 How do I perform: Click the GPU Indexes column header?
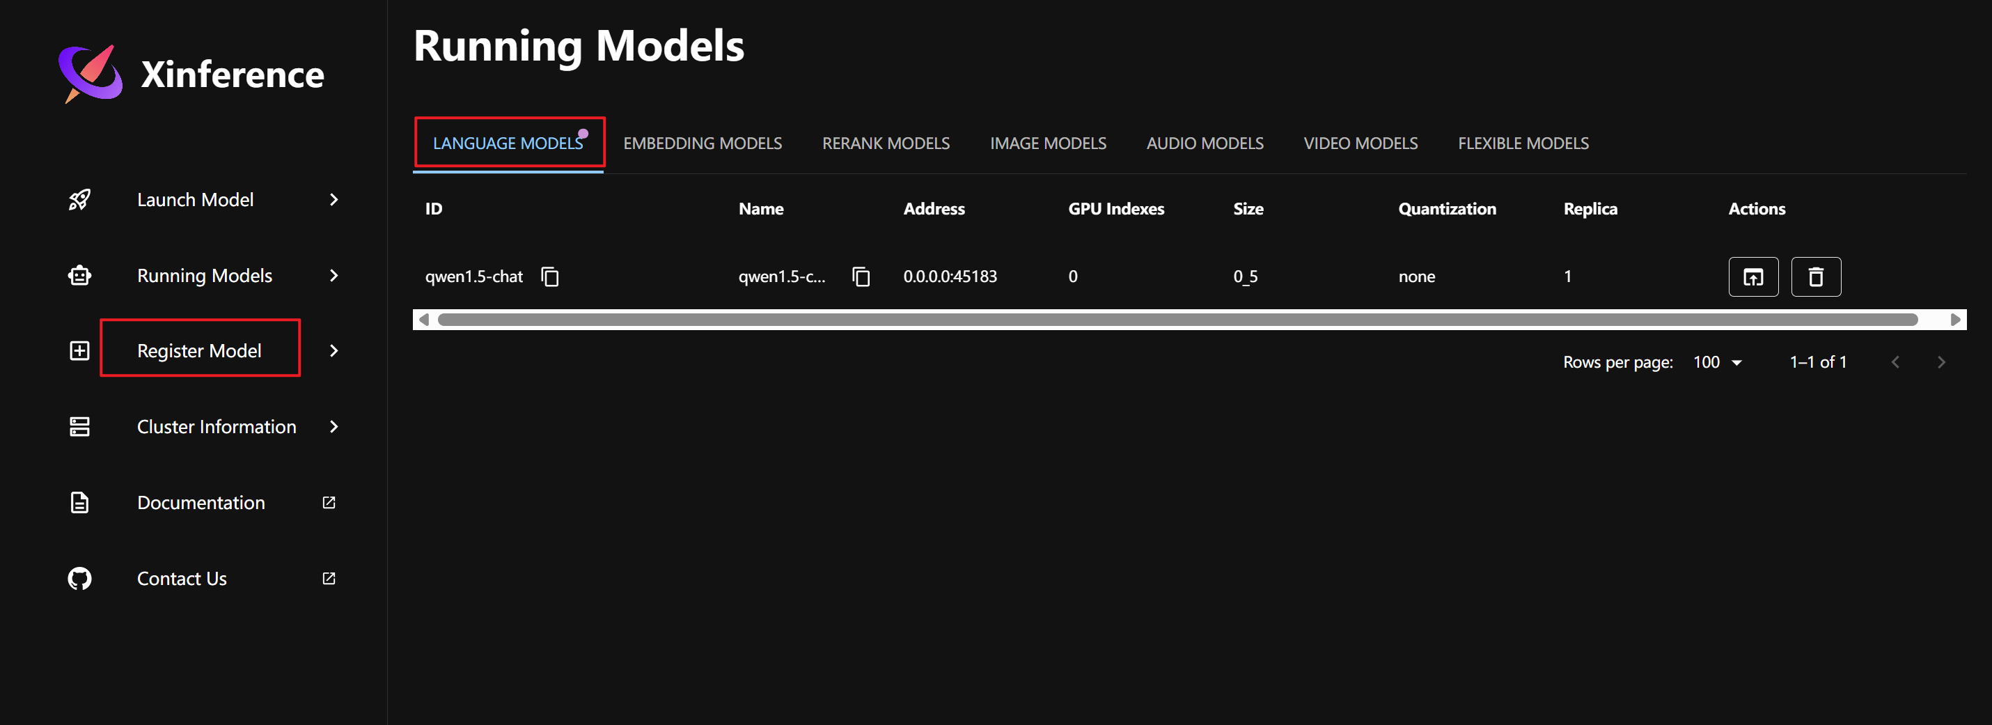[1116, 209]
